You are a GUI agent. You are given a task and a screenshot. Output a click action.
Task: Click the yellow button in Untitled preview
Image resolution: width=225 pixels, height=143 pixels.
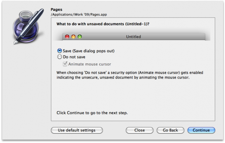point(73,37)
